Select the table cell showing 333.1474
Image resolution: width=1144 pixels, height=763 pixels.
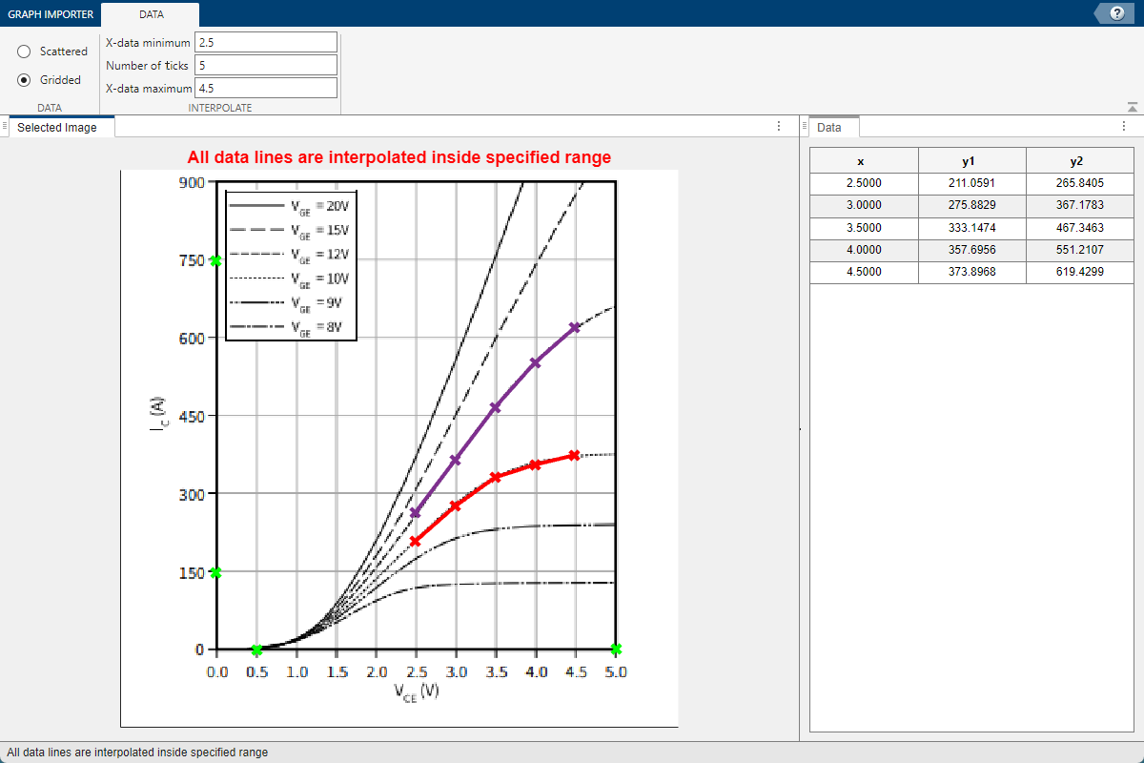971,228
